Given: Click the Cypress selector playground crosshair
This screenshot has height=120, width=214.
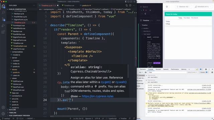Looking at the screenshot, I should pos(167,7).
